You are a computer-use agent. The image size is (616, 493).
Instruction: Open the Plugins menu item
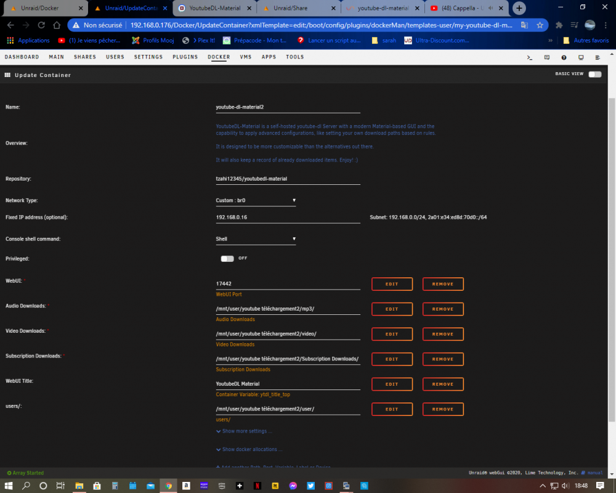185,57
